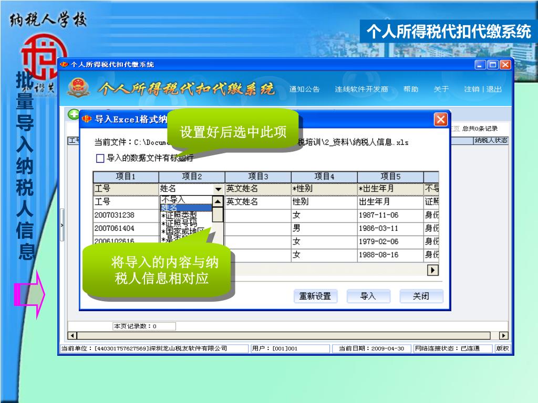This screenshot has width=538, height=403.
Task: Click the 网络连接状态 status entry
Action: pos(453,348)
